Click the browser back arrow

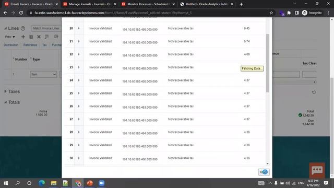tap(5, 13)
